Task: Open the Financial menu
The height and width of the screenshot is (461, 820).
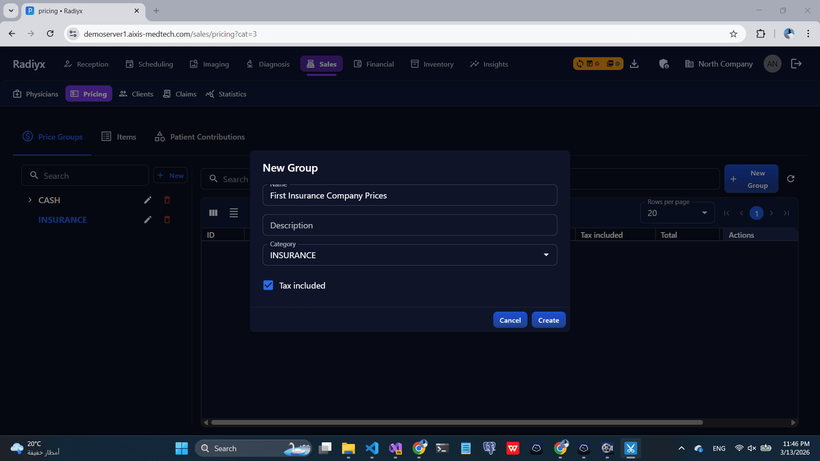Action: [374, 64]
